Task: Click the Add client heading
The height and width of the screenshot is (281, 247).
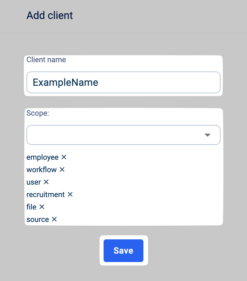Action: (50, 15)
